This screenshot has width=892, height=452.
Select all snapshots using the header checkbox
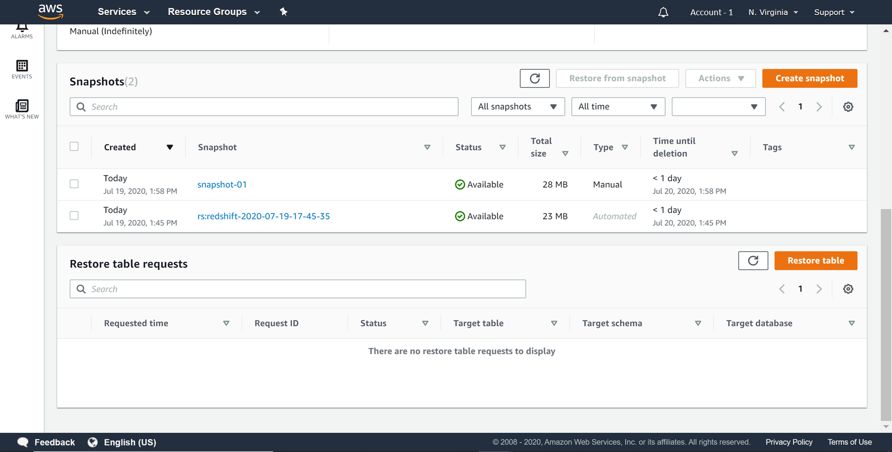pyautogui.click(x=74, y=146)
